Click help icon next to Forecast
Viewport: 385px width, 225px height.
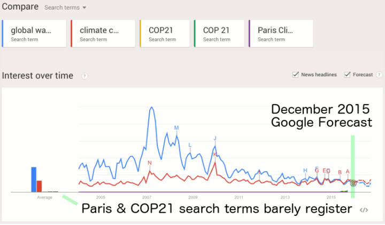378,75
